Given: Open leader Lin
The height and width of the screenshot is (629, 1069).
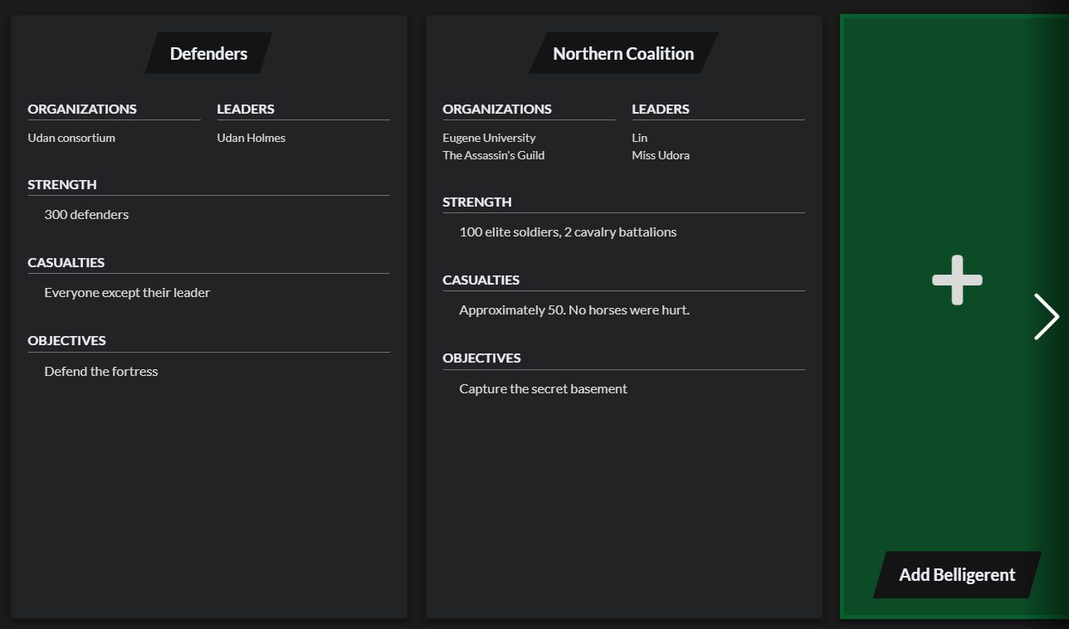Looking at the screenshot, I should tap(640, 138).
